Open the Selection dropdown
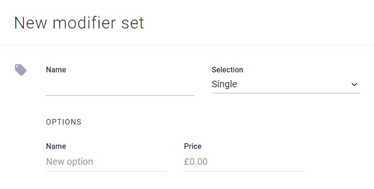 (285, 84)
